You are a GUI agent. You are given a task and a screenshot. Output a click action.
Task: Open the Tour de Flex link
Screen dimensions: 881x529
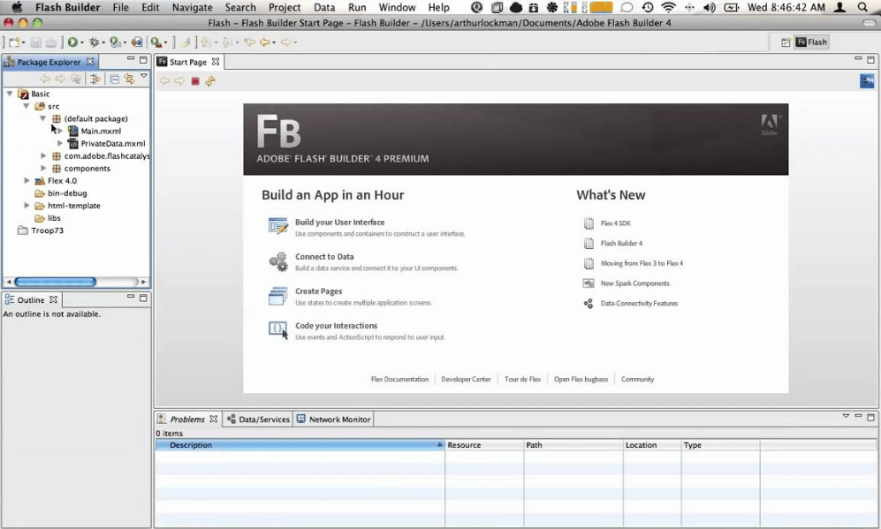pyautogui.click(x=522, y=379)
